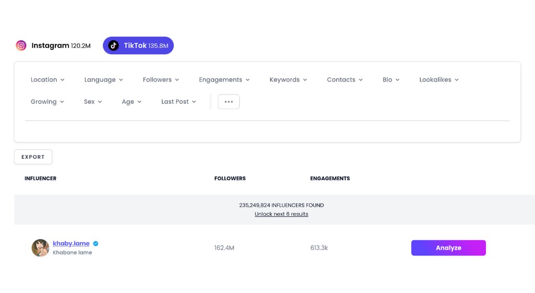Open the Growing filter dropdown
Screen dimensions: 535x293
(47, 102)
